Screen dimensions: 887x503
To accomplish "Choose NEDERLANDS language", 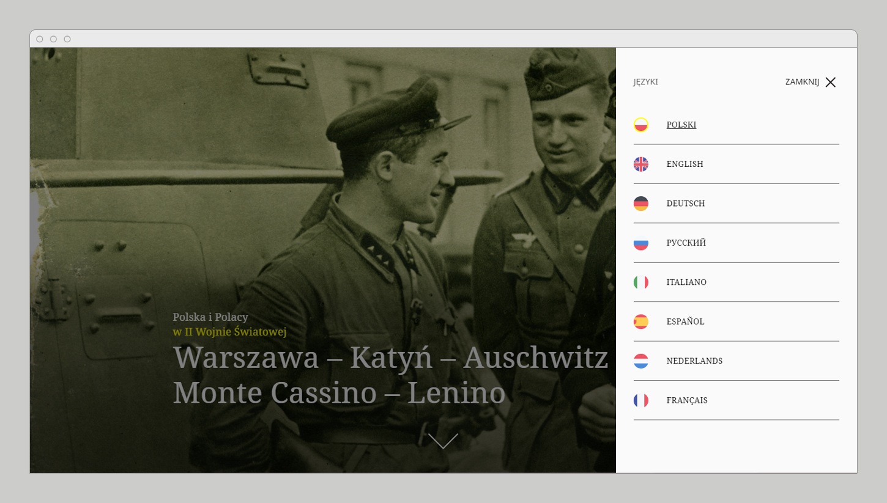I will (x=694, y=361).
